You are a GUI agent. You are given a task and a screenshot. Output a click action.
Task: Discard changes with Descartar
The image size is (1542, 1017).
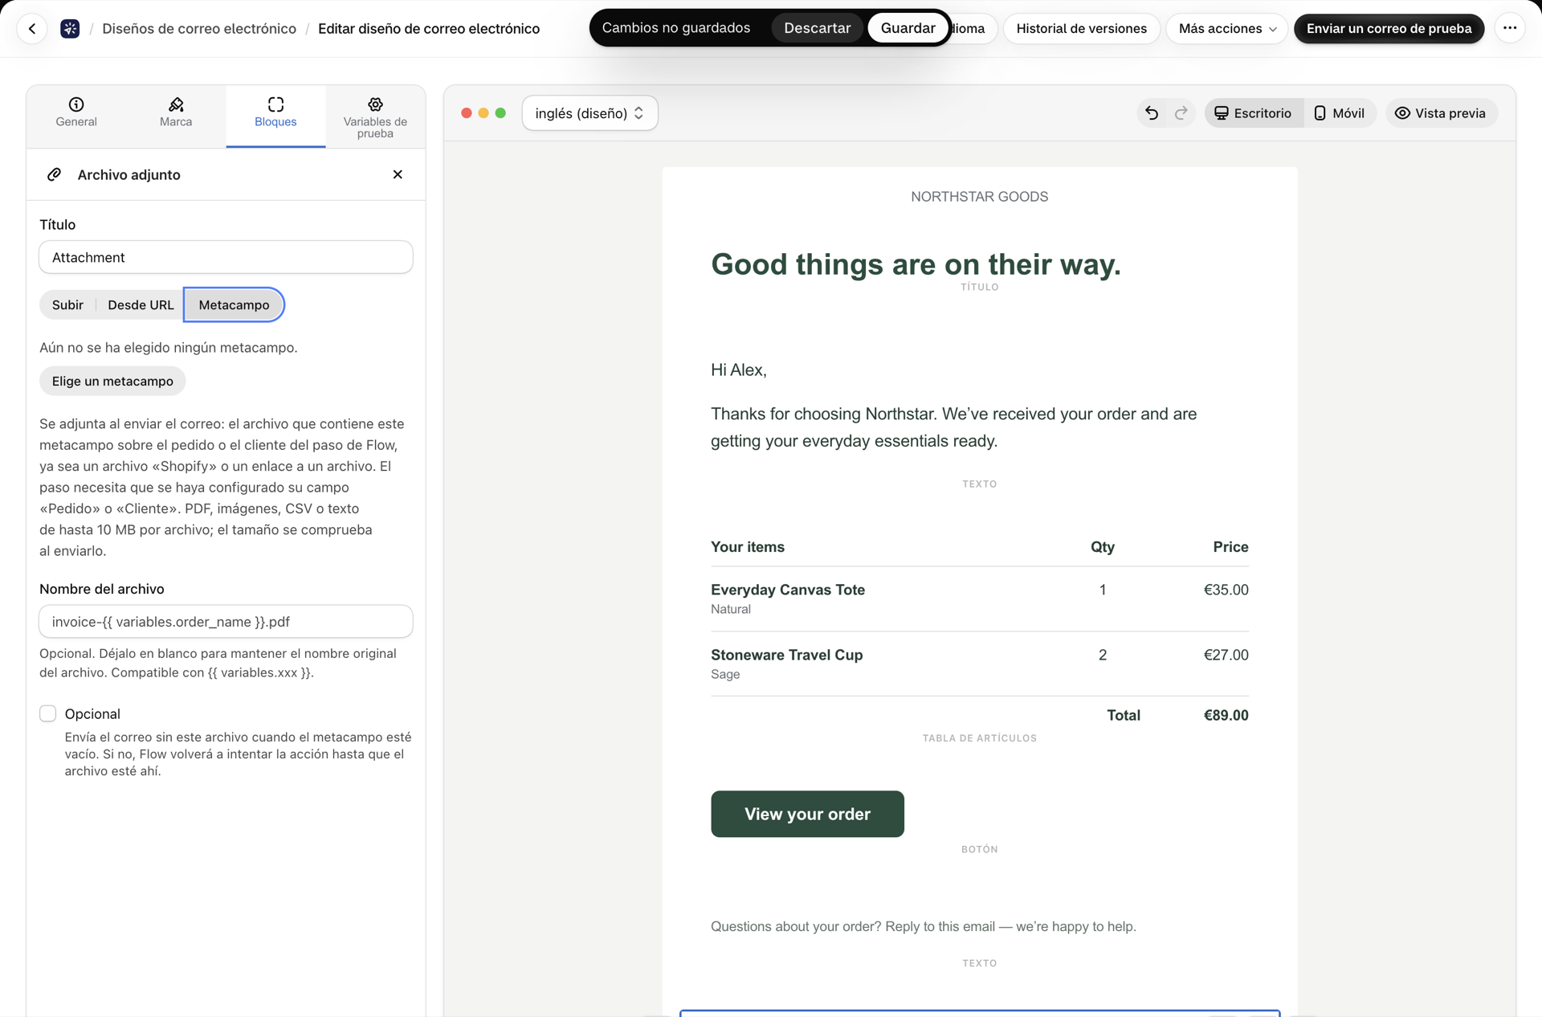[817, 28]
